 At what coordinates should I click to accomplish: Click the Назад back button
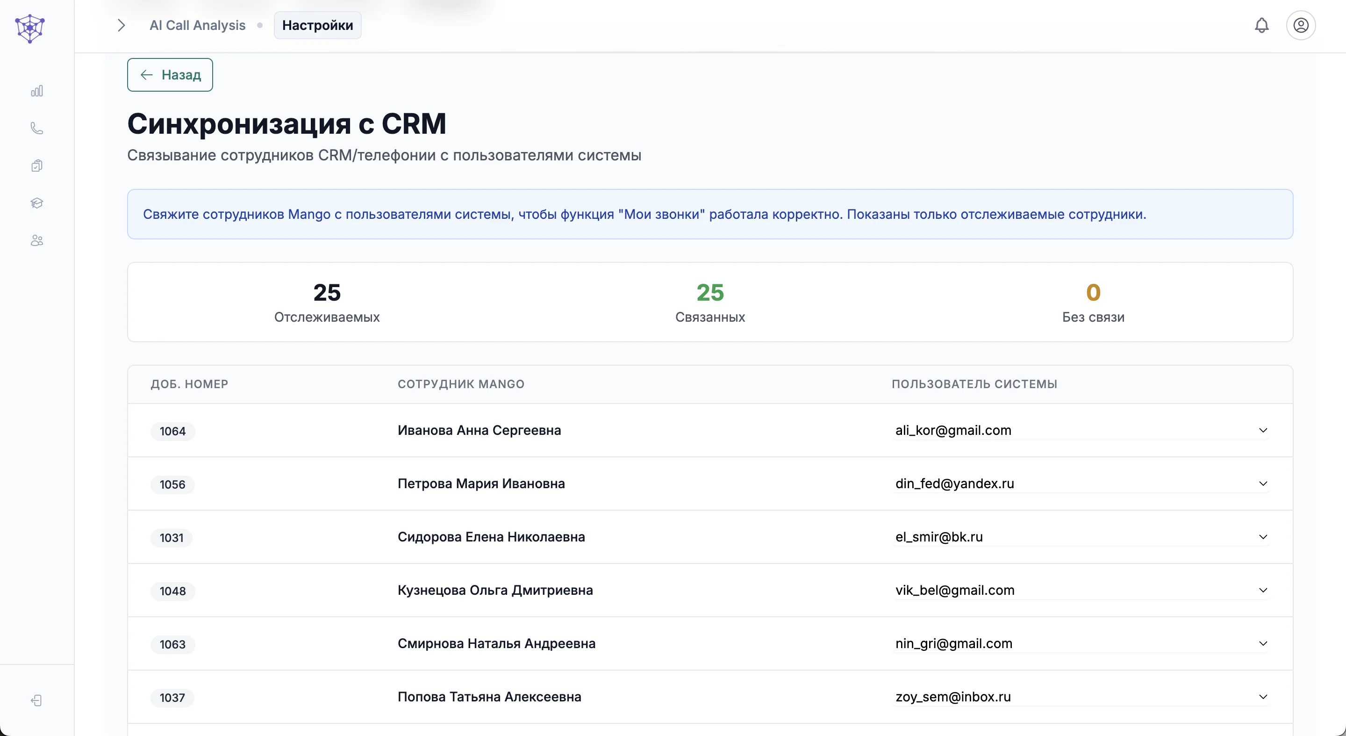point(170,75)
